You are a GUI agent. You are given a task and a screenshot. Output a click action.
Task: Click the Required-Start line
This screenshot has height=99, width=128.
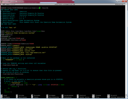coord(22,13)
